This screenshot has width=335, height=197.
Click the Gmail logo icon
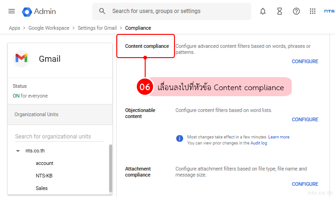[21, 59]
